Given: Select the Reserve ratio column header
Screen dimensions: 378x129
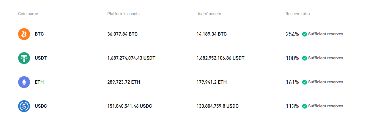Looking at the screenshot, I should coord(297,14).
